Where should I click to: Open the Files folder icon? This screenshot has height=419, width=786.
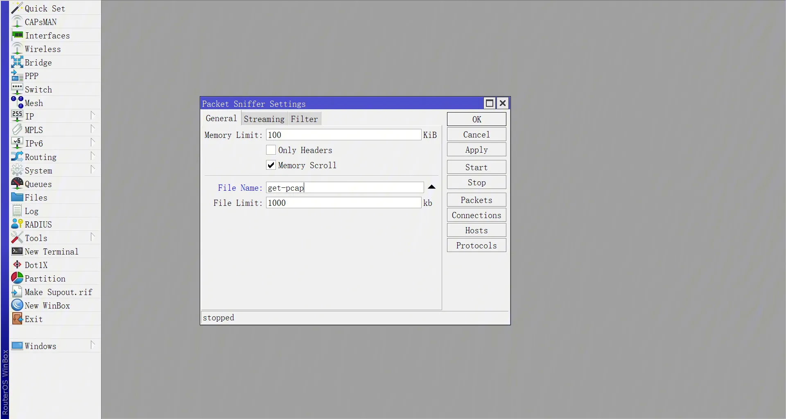[17, 197]
